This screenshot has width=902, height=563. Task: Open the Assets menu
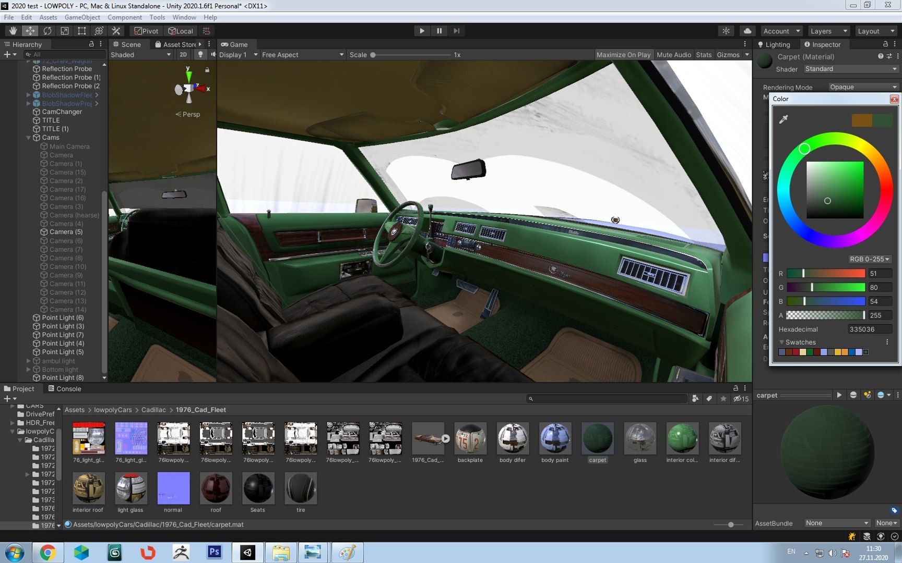48,17
